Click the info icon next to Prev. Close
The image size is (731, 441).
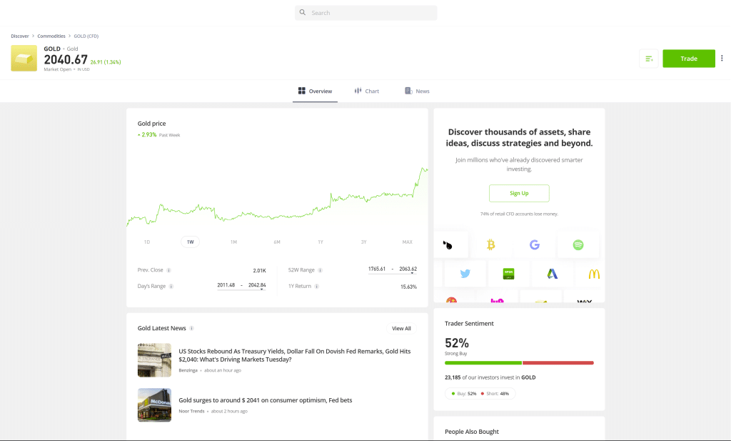[x=169, y=270]
